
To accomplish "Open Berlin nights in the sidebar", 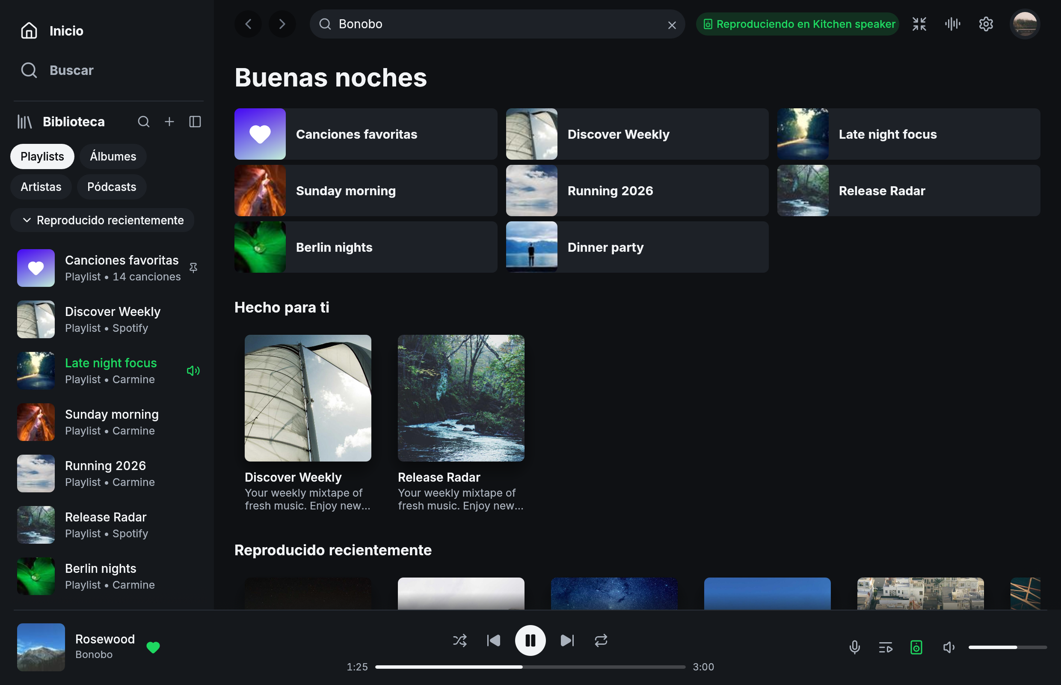I will coord(107,576).
